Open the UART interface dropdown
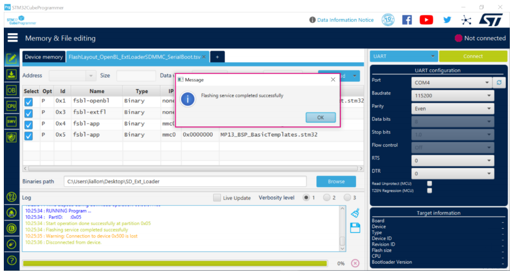The image size is (512, 274). [404, 56]
